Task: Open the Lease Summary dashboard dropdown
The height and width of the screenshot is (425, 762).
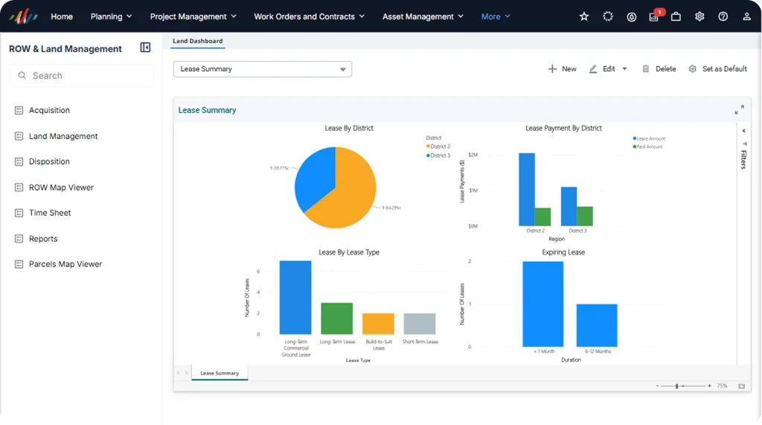Action: 263,69
